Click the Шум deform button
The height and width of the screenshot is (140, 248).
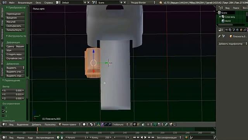pyautogui.click(x=15, y=50)
